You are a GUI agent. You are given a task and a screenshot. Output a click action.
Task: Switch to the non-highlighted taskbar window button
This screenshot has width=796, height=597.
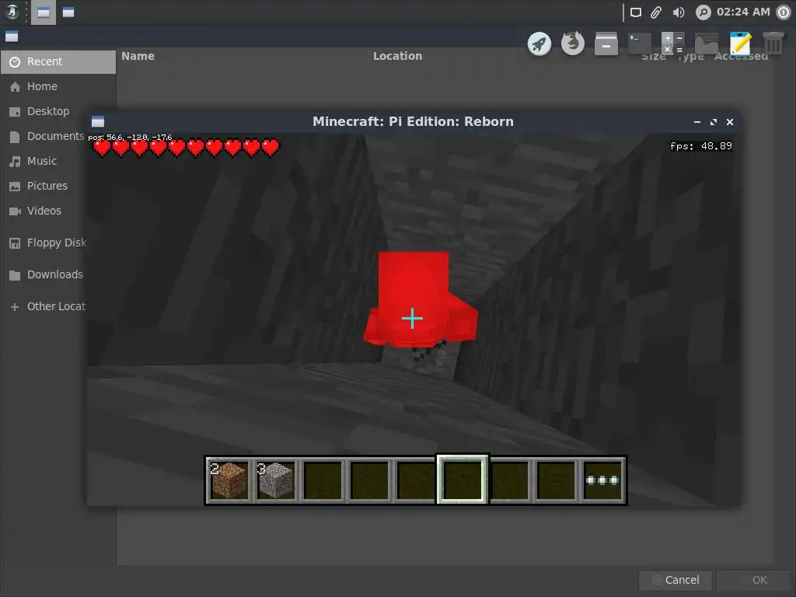click(x=68, y=12)
